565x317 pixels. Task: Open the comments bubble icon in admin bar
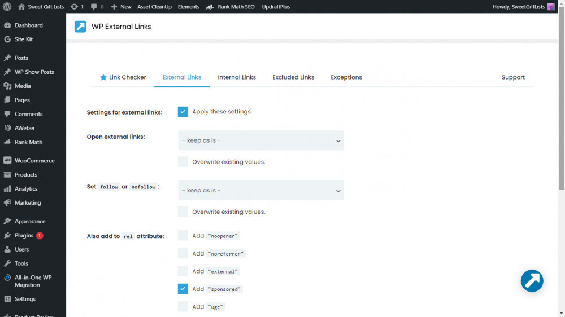tap(94, 6)
